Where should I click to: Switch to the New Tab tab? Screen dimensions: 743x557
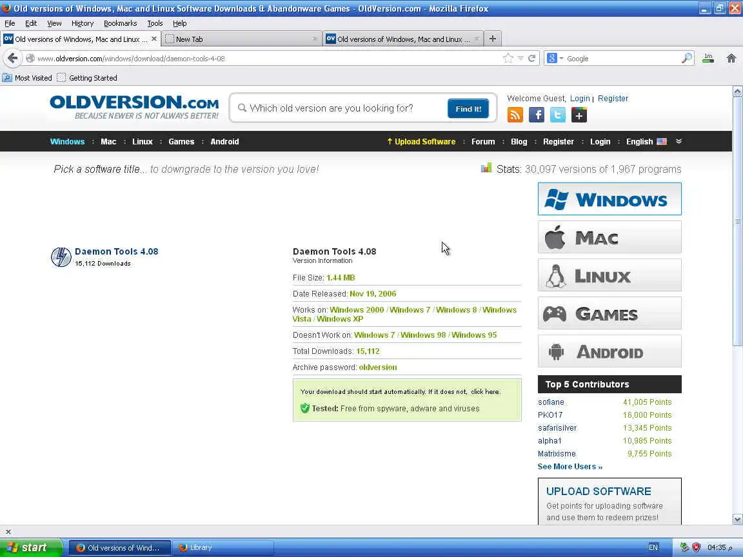click(242, 39)
